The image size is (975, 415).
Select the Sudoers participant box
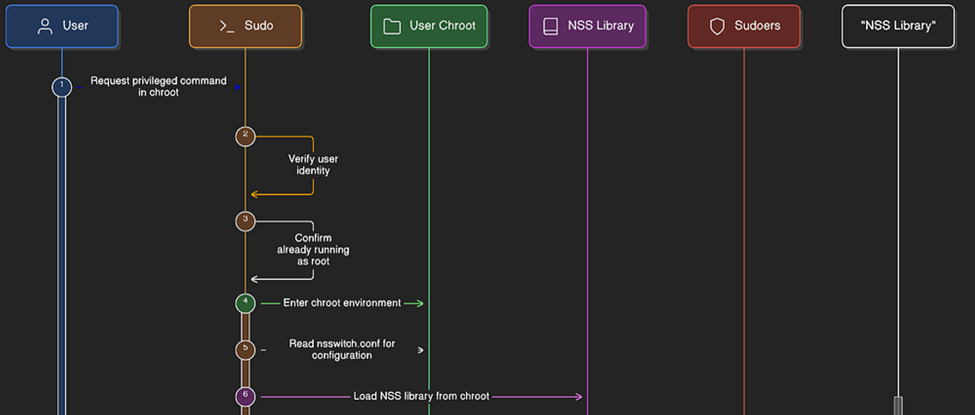click(x=744, y=26)
